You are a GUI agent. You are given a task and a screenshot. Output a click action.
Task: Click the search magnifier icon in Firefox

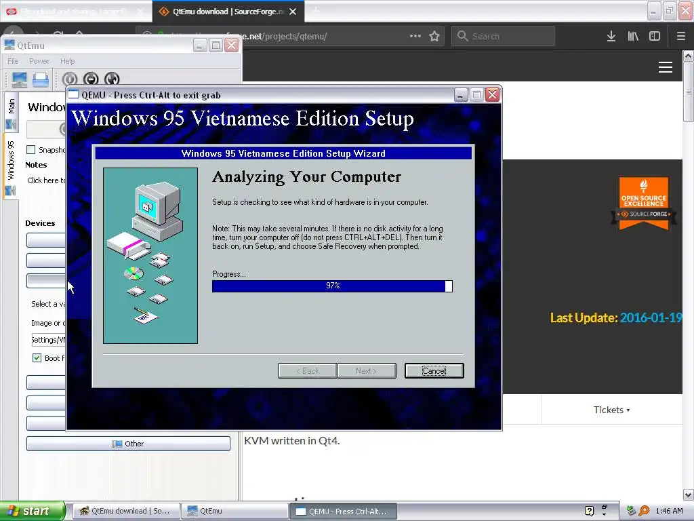tap(462, 36)
